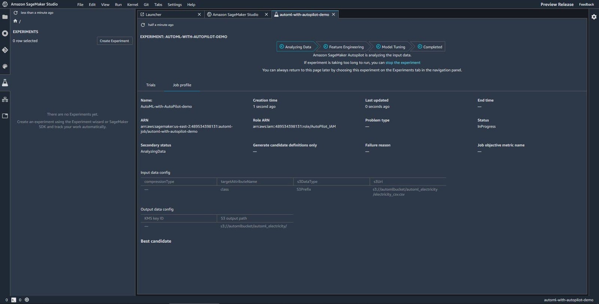Viewport: 599px width, 304px height.
Task: Click the Feedback button
Action: click(586, 4)
